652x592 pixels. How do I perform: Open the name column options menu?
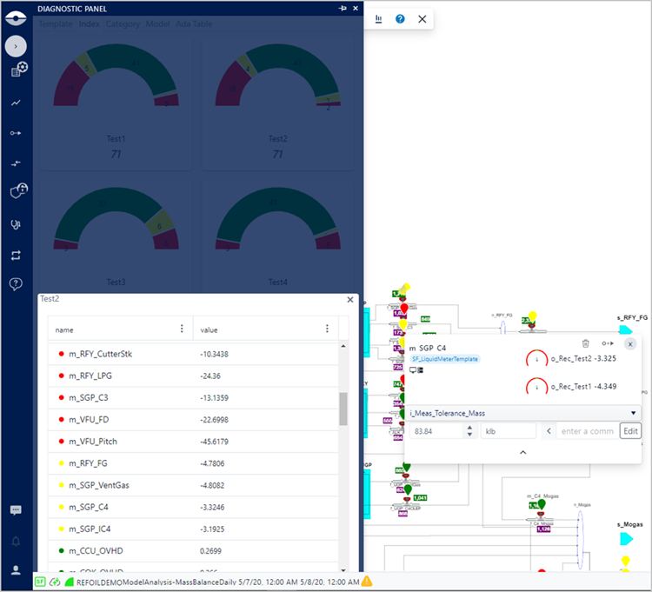(x=182, y=329)
